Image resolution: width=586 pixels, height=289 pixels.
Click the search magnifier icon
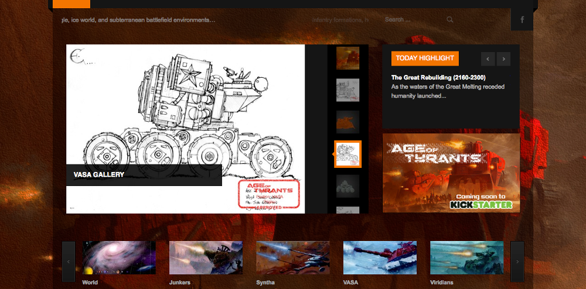450,20
